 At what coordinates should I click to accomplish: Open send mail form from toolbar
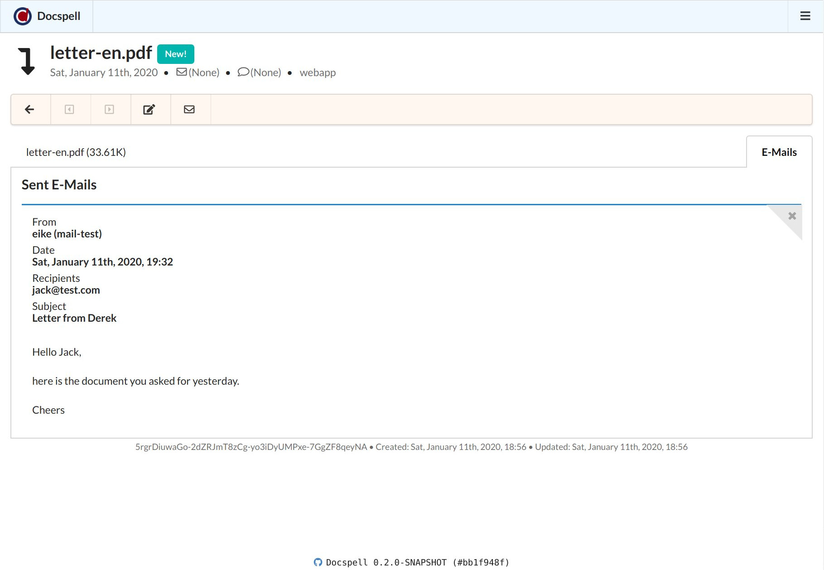[189, 109]
